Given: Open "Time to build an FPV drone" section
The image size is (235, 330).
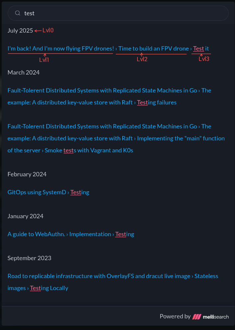Looking at the screenshot, I should [x=153, y=49].
